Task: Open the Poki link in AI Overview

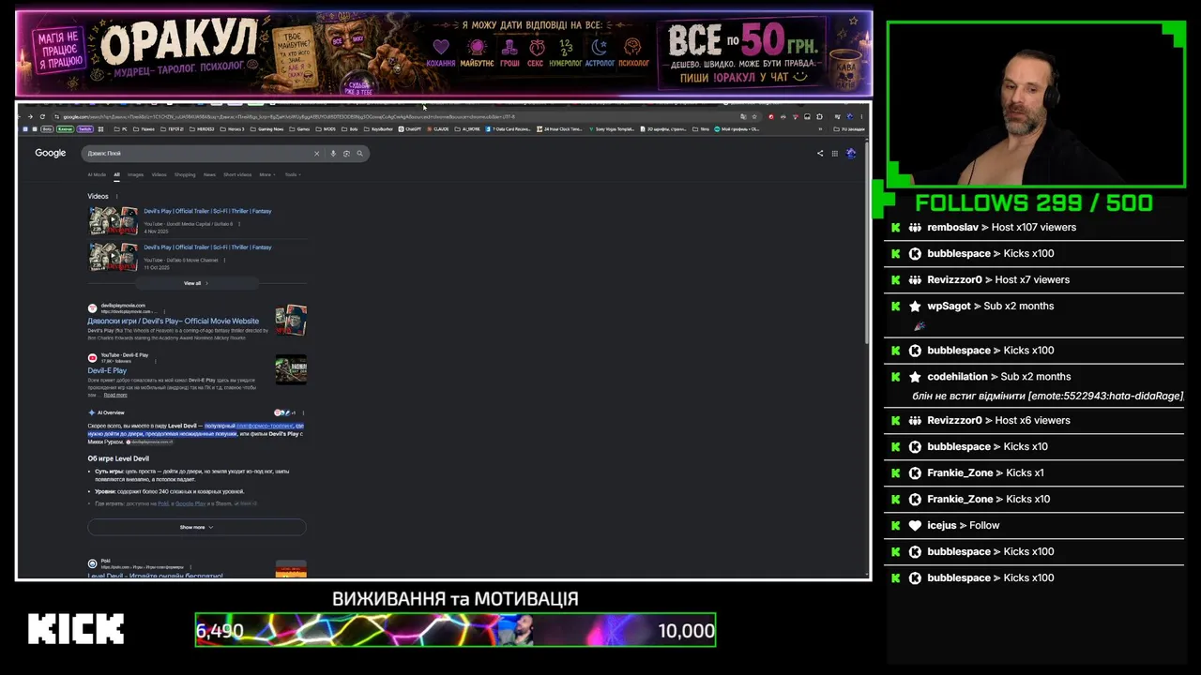Action: [x=163, y=503]
